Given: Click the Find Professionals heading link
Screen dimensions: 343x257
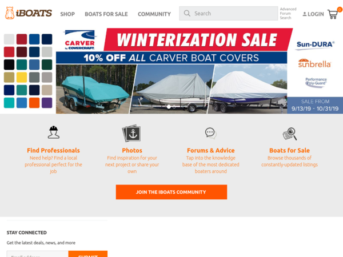Looking at the screenshot, I should 53,150.
